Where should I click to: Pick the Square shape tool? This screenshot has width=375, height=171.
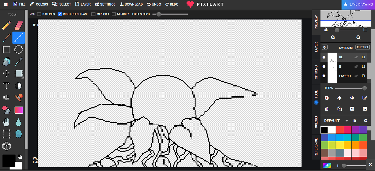pyautogui.click(x=6, y=49)
